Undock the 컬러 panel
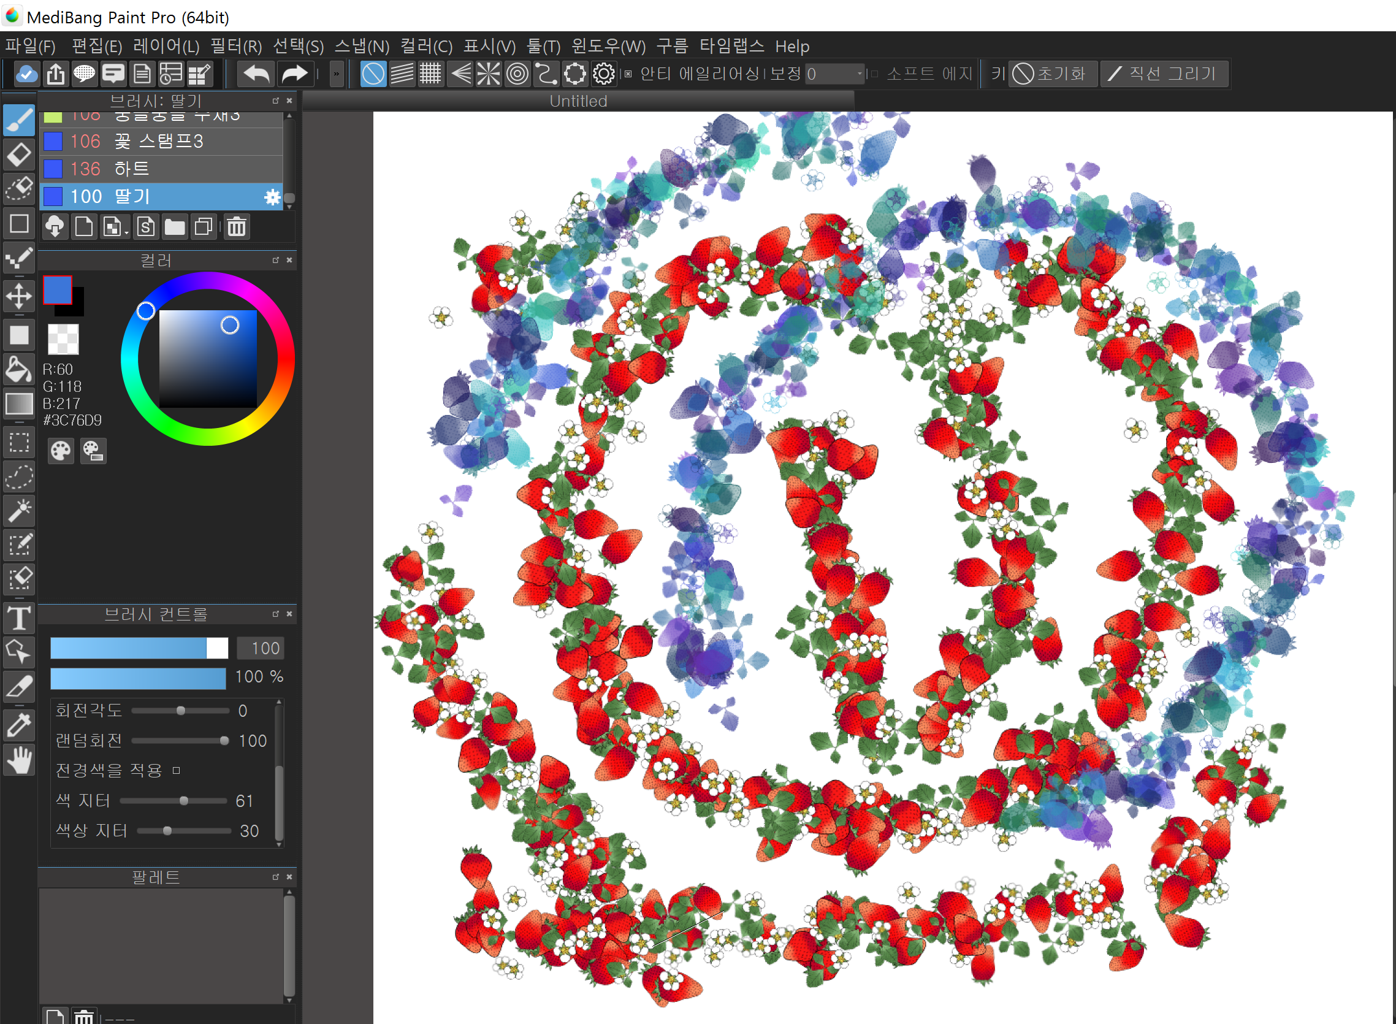This screenshot has height=1024, width=1396. [x=276, y=260]
